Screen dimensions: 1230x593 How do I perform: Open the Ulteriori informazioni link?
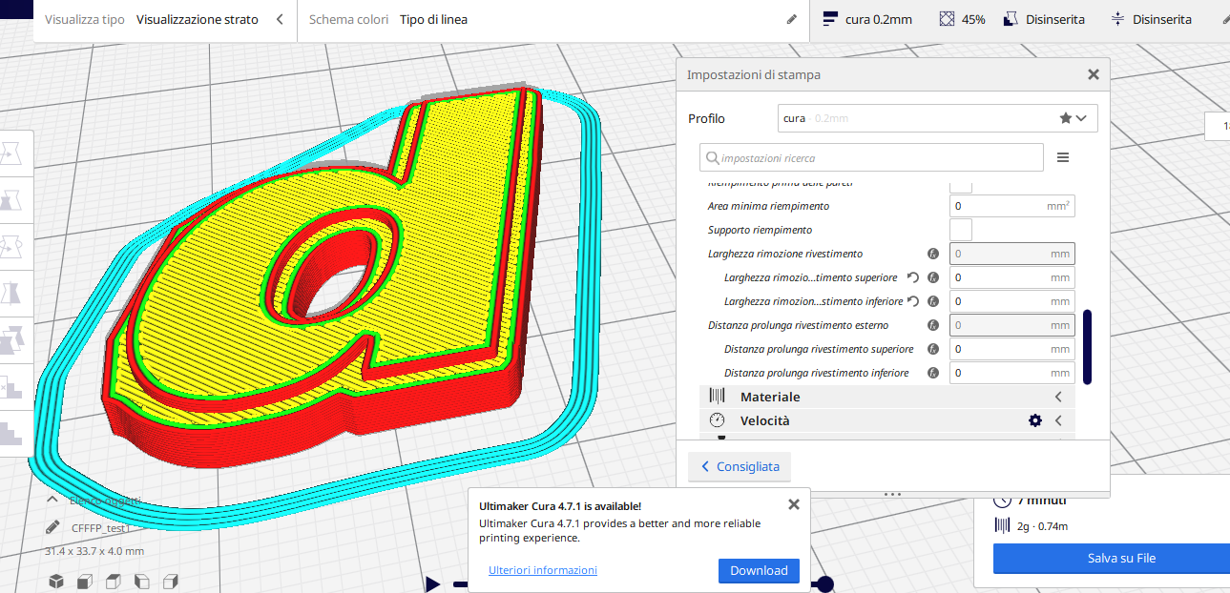[x=542, y=570]
